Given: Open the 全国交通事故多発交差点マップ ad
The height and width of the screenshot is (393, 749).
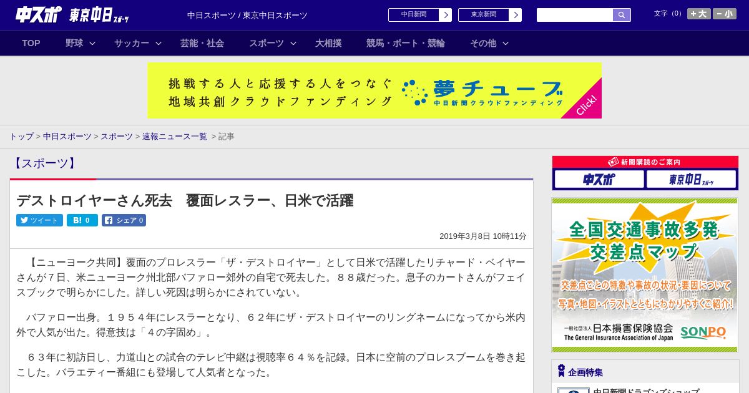Looking at the screenshot, I should coord(645,275).
